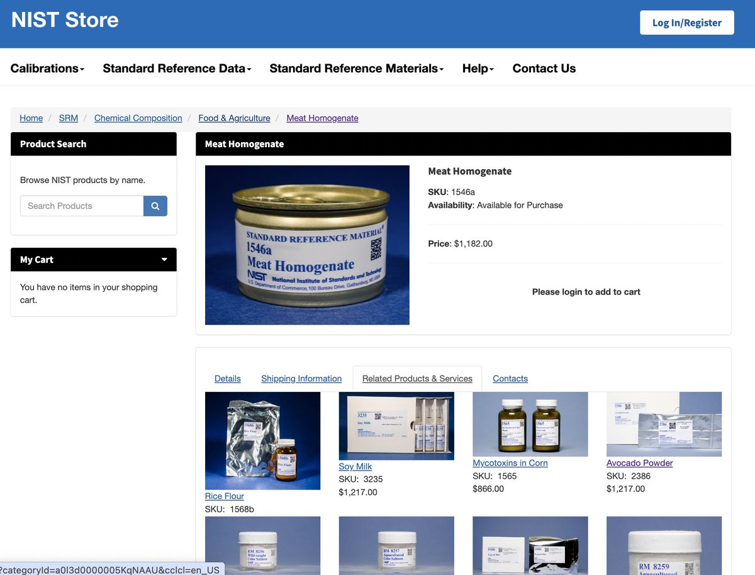
Task: Expand the Help dropdown
Action: pos(478,69)
